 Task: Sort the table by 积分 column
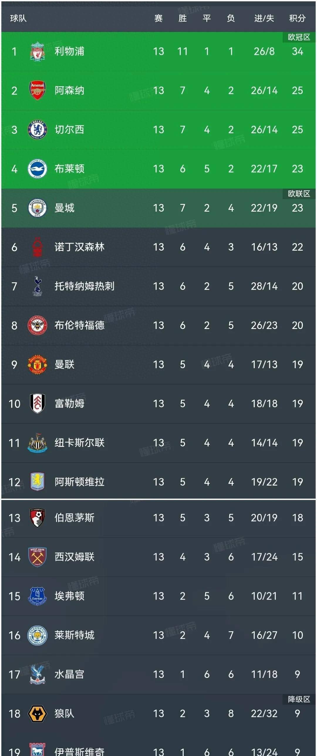[x=297, y=18]
